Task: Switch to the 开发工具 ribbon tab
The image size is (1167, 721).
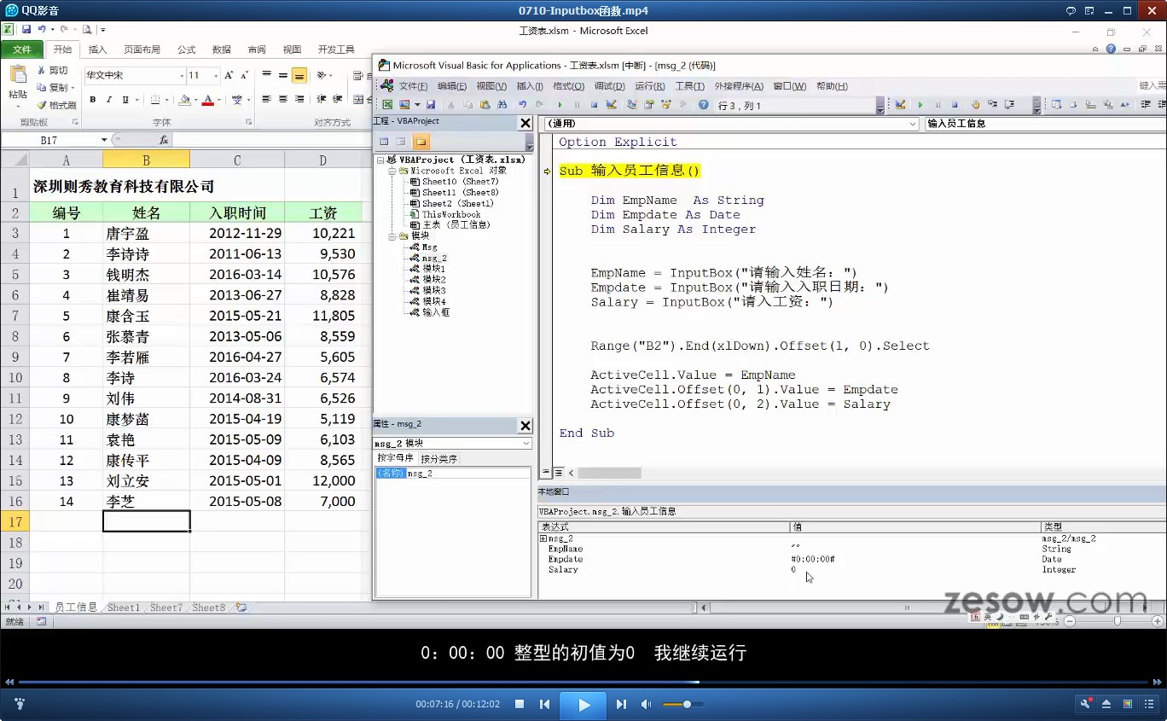Action: [x=336, y=49]
